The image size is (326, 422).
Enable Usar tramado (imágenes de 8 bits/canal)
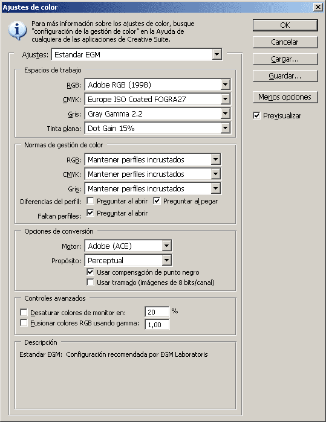tap(90, 283)
